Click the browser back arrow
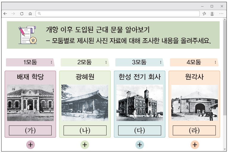 pos(5,13)
